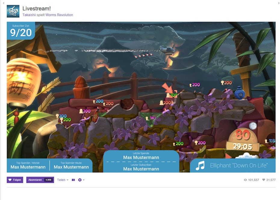Click the heart followers count icon
The height and width of the screenshot is (200, 280).
coord(263,180)
